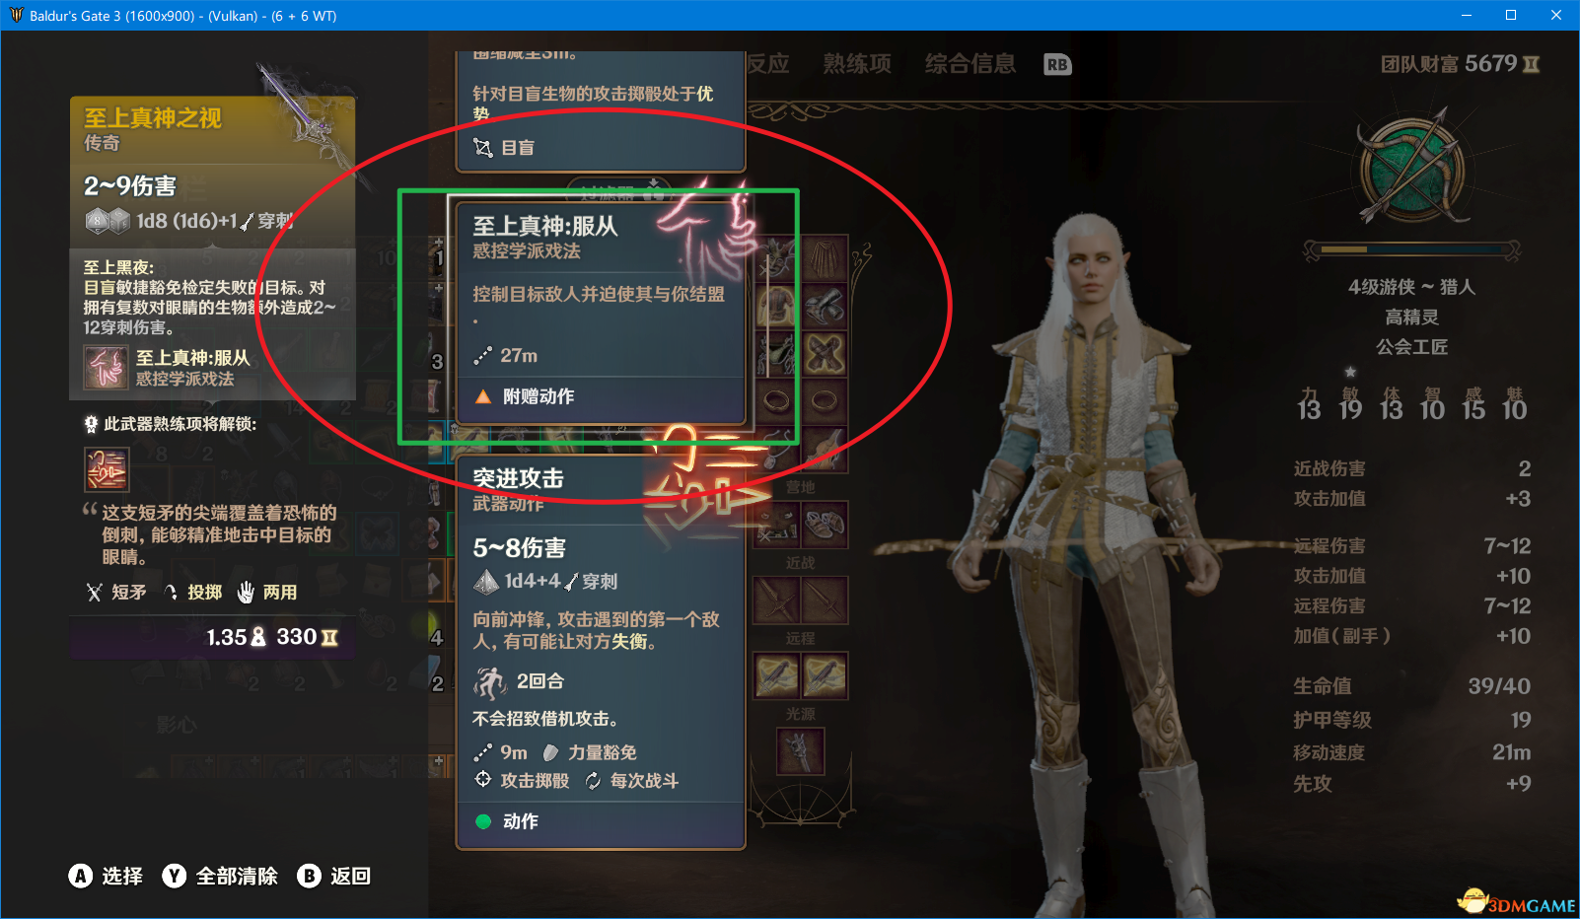Click the 至上真神:服从 spell icon in item tooltip
This screenshot has width=1580, height=919.
106,368
